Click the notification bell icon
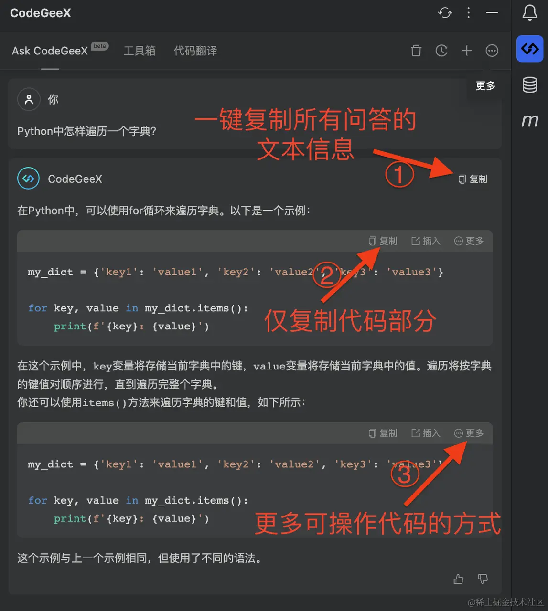The image size is (548, 611). click(x=530, y=13)
